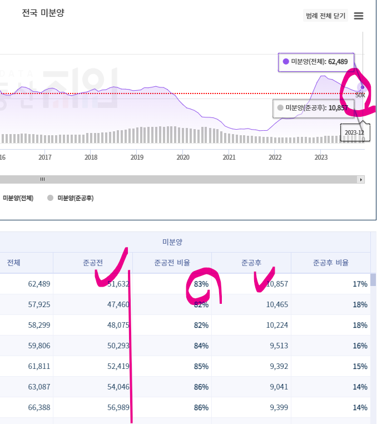Click the 84% cell
This screenshot has width=377, height=424.
pyautogui.click(x=201, y=346)
